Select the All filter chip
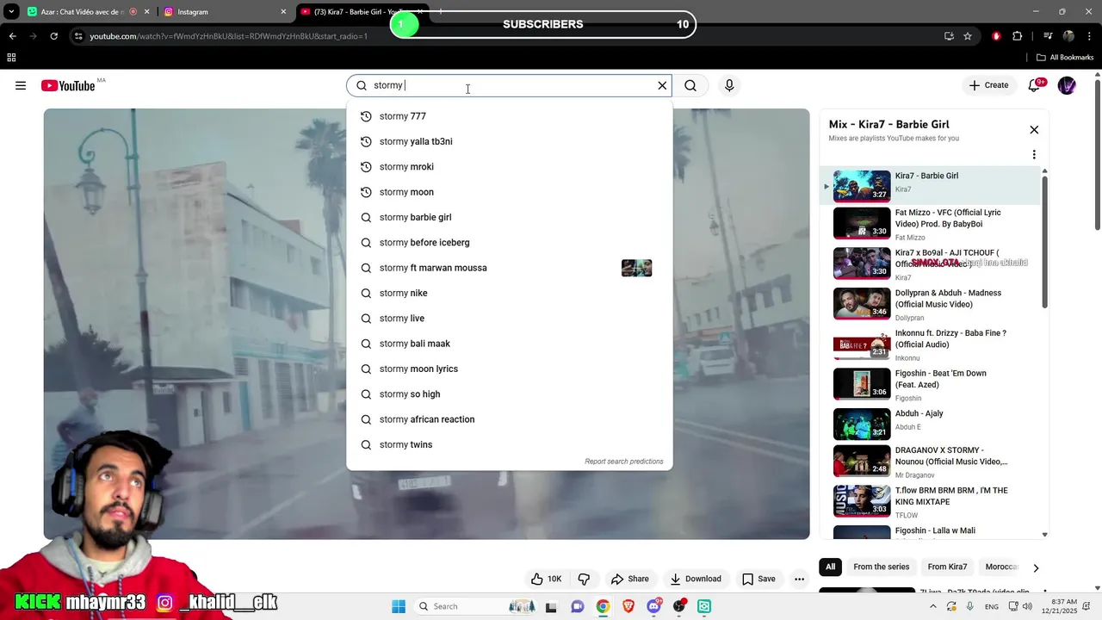 (x=830, y=567)
